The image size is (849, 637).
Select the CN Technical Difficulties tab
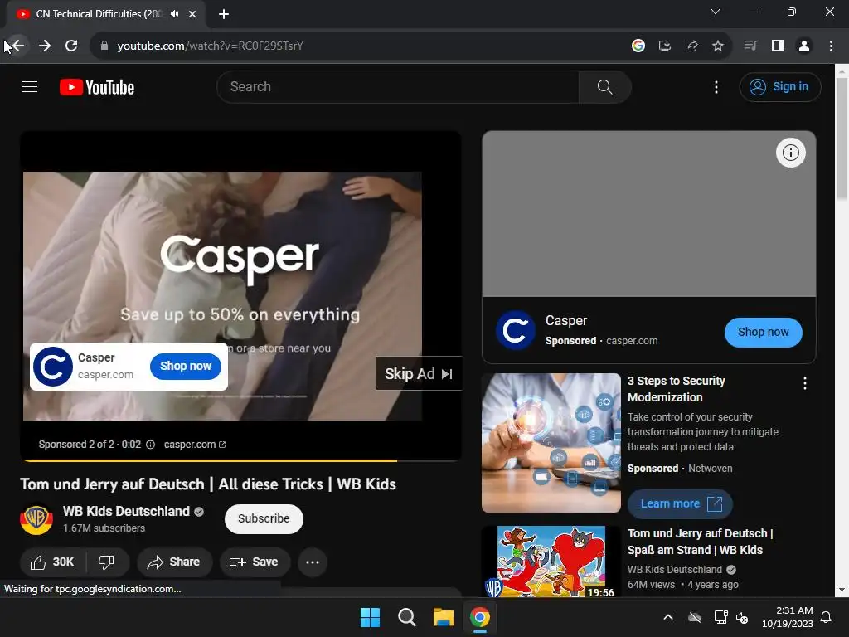pyautogui.click(x=99, y=14)
